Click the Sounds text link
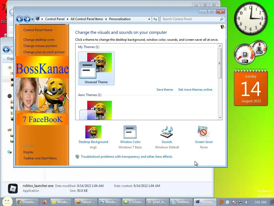This screenshot has height=206, width=274. click(x=167, y=142)
